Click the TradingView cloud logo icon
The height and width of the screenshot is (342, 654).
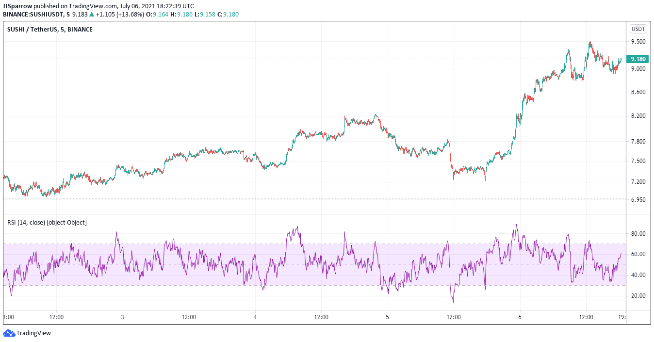(9, 333)
